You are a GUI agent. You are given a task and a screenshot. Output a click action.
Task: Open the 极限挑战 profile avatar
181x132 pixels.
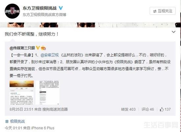13,11
